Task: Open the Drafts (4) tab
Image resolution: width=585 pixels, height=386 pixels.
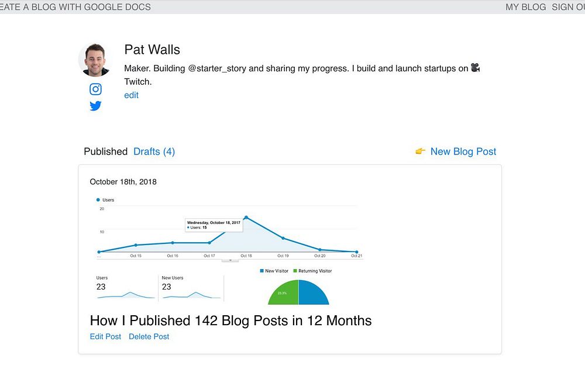Action: 154,151
